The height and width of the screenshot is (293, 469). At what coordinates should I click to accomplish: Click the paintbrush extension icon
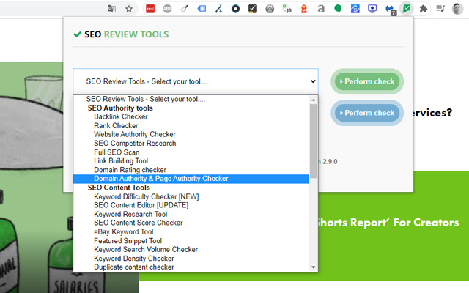coord(185,9)
